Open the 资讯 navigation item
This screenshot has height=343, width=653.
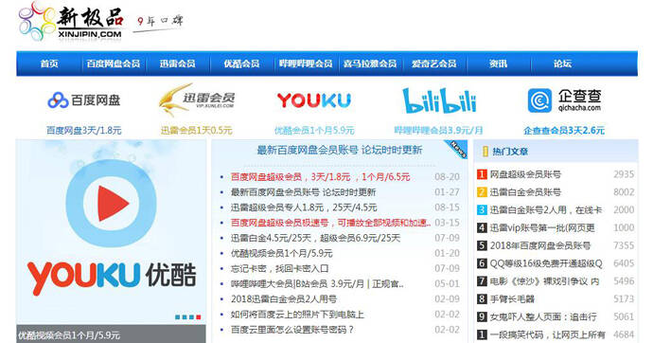pyautogui.click(x=498, y=63)
